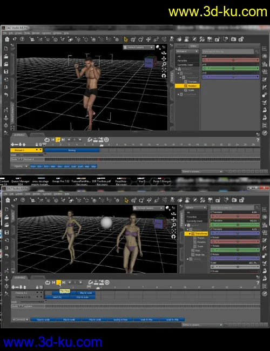This screenshot has height=351, width=270.
Task: Toggle the Studio row button in top aniMate panel
Action: [15, 159]
